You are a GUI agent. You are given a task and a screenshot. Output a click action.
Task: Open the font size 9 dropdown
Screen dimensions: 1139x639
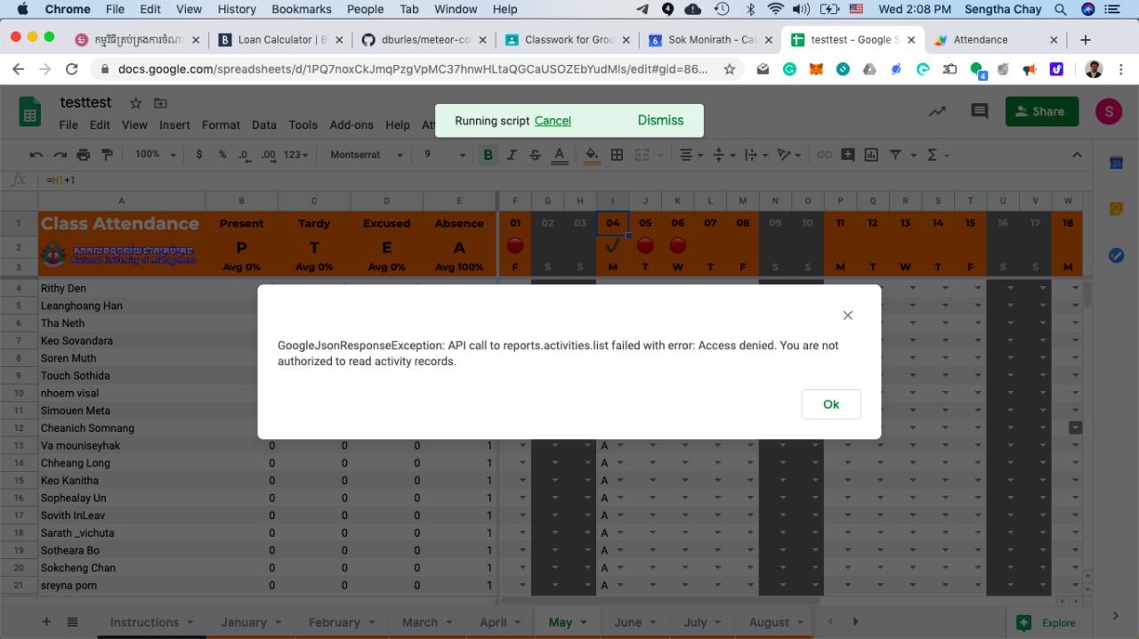coord(445,155)
